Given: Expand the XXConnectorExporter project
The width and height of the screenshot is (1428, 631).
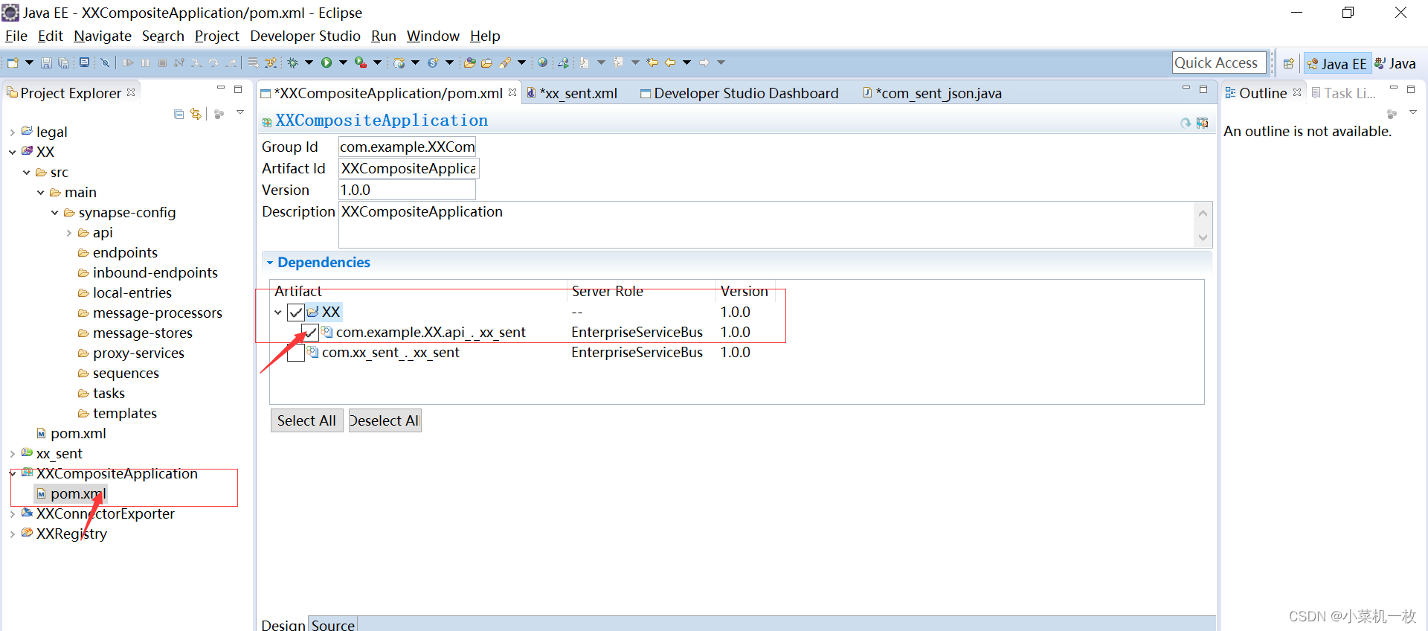Looking at the screenshot, I should pyautogui.click(x=12, y=514).
